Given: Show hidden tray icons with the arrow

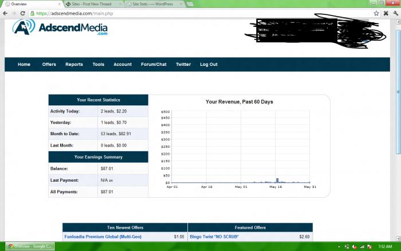Looking at the screenshot, I should (339, 246).
